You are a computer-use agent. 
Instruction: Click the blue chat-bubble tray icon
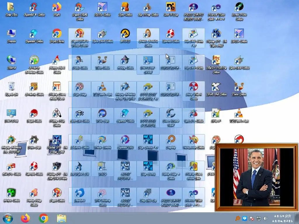245,218
